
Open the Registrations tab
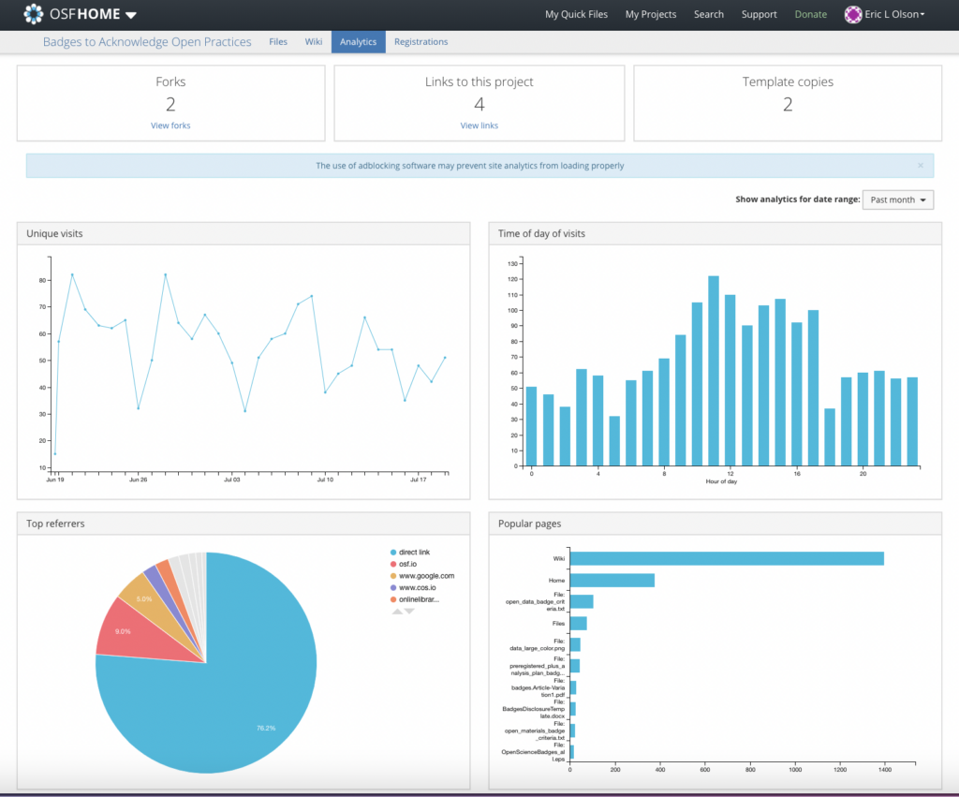(x=420, y=41)
